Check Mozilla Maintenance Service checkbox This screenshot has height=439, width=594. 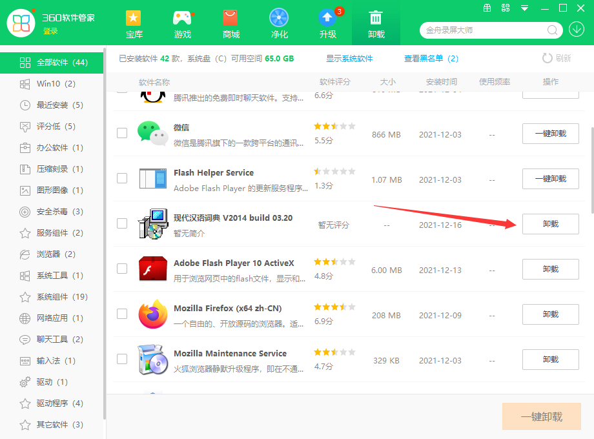[122, 359]
